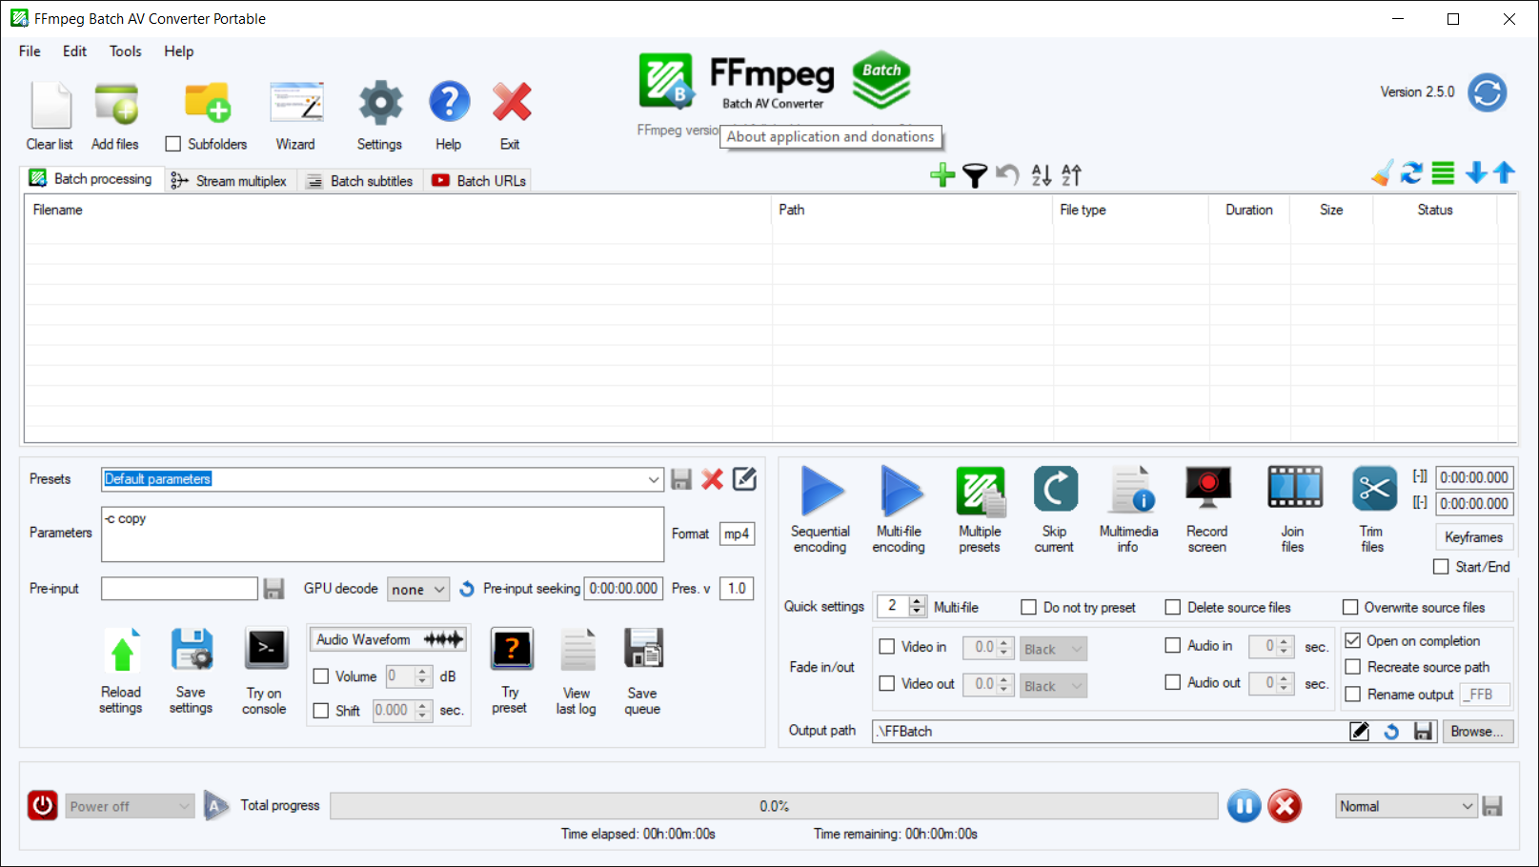1539x867 pixels.
Task: Click the Try preset icon
Action: pyautogui.click(x=512, y=650)
